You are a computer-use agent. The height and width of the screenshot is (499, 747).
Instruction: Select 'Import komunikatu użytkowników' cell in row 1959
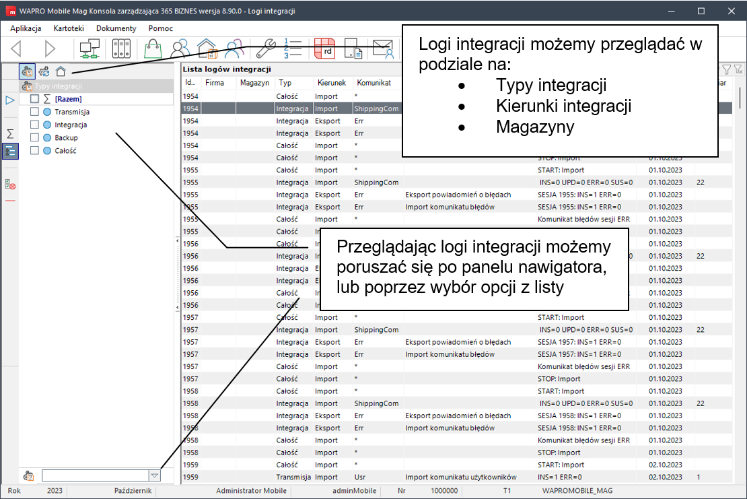461,477
